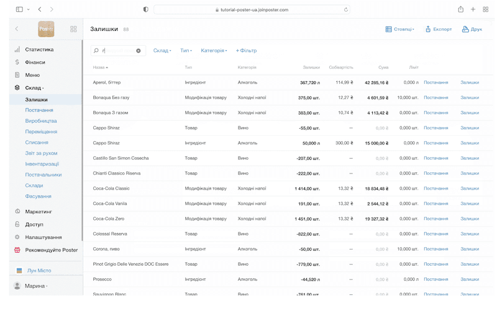Select Залишки in the sidebar
This screenshot has width=497, height=311.
[x=37, y=100]
